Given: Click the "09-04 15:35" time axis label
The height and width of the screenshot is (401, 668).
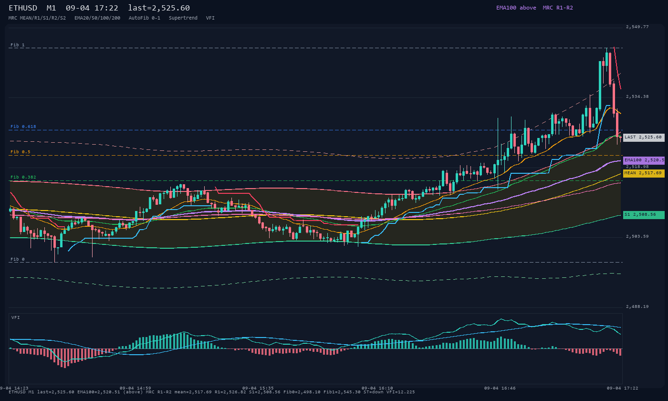Looking at the screenshot, I should pos(258,388).
